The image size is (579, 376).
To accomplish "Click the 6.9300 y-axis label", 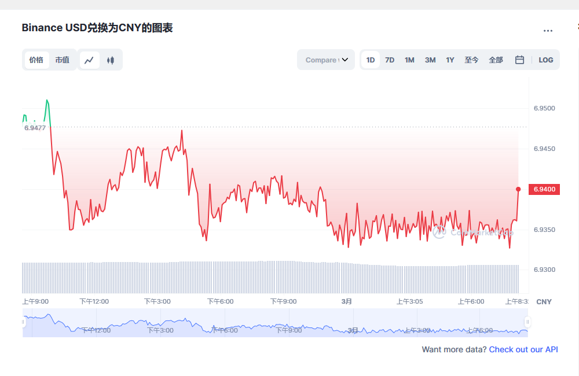I will [544, 270].
